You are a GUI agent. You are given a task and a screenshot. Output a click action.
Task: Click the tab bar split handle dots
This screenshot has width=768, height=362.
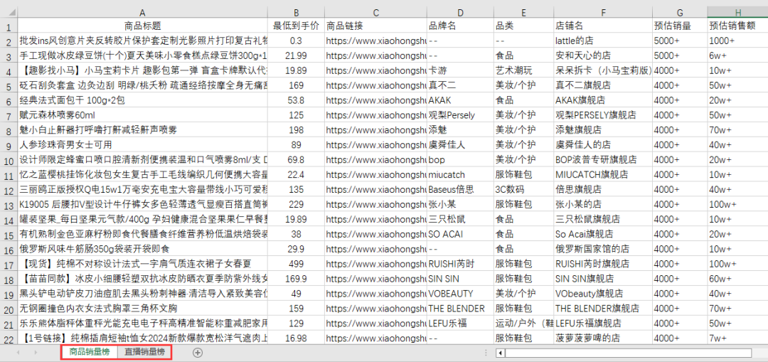coord(486,353)
